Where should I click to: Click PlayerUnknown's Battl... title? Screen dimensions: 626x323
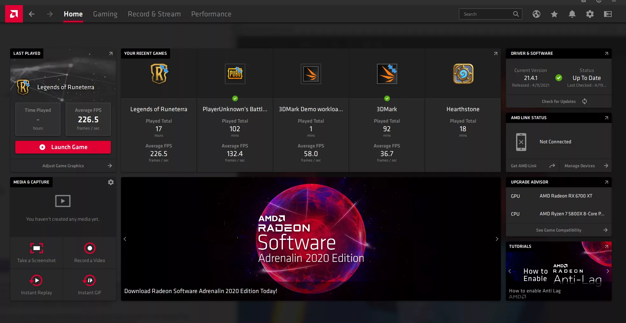coord(235,109)
